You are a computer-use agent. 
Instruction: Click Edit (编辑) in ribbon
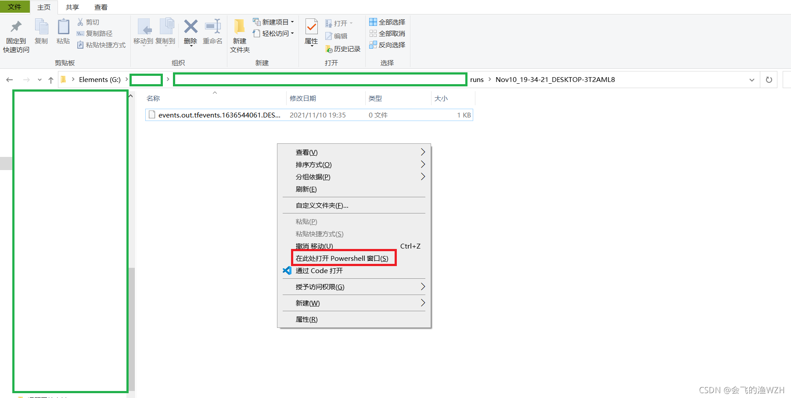tap(336, 36)
